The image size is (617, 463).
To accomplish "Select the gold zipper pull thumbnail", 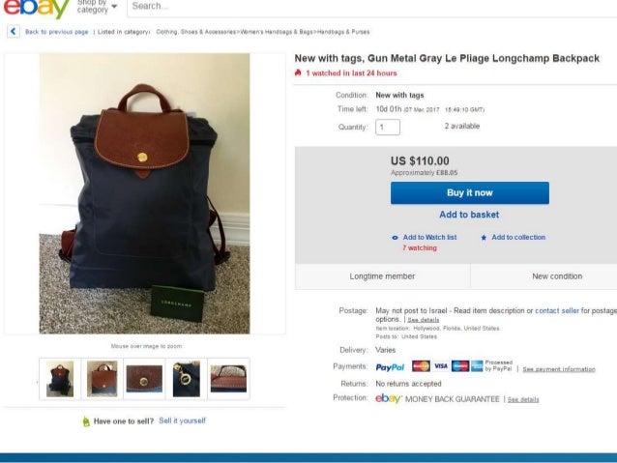I will (x=187, y=379).
